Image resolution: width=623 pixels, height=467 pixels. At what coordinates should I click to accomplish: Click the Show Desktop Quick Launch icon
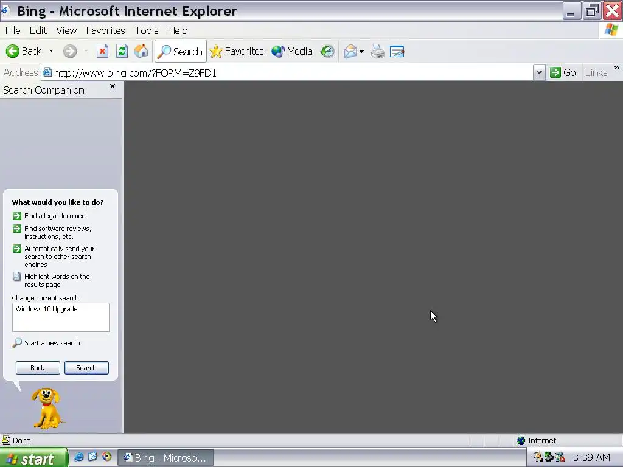click(x=92, y=457)
